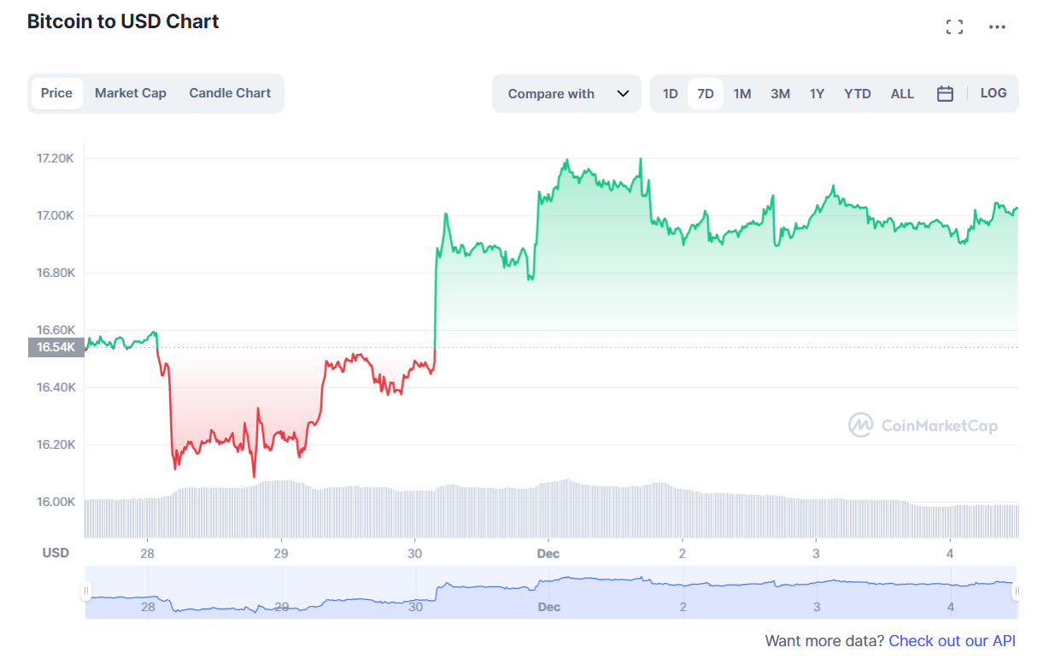The width and height of the screenshot is (1043, 665).
Task: Switch to the Market Cap tab
Action: tap(130, 92)
